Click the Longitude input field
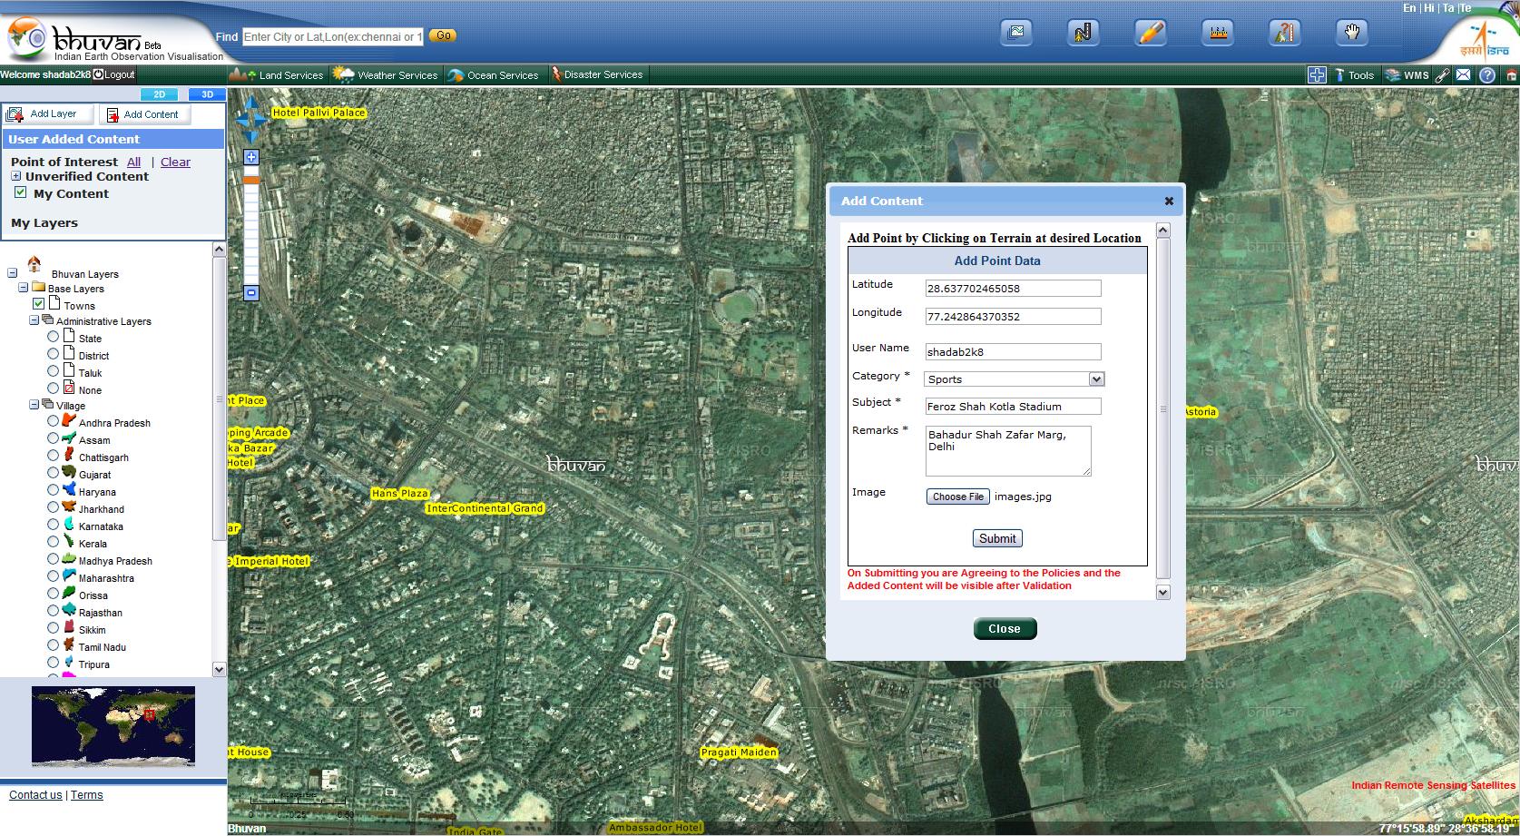The image size is (1520, 836). point(1013,316)
